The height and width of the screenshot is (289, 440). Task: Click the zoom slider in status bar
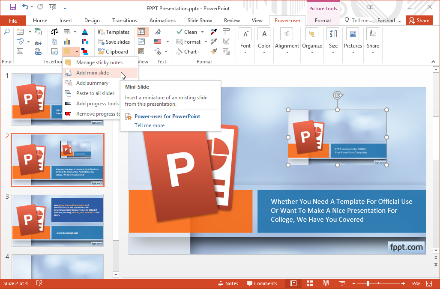pyautogui.click(x=368, y=283)
